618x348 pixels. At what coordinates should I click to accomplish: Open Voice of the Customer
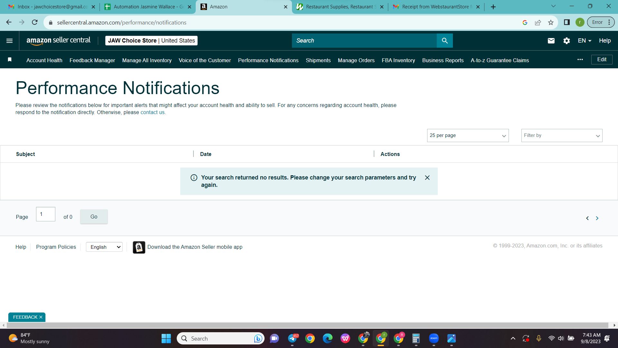pyautogui.click(x=205, y=60)
